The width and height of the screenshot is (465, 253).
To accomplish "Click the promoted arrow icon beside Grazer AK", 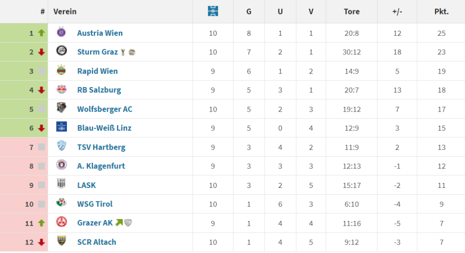I will point(119,223).
